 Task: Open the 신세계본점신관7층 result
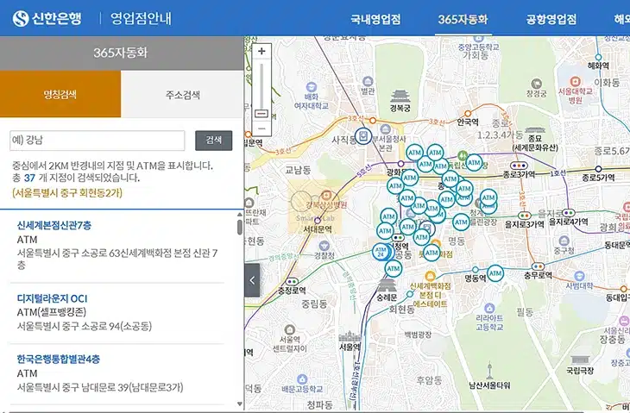click(x=54, y=225)
